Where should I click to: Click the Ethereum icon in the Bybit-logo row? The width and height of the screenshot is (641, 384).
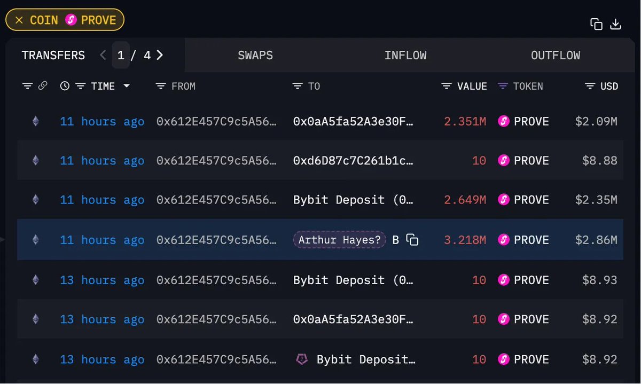click(35, 359)
